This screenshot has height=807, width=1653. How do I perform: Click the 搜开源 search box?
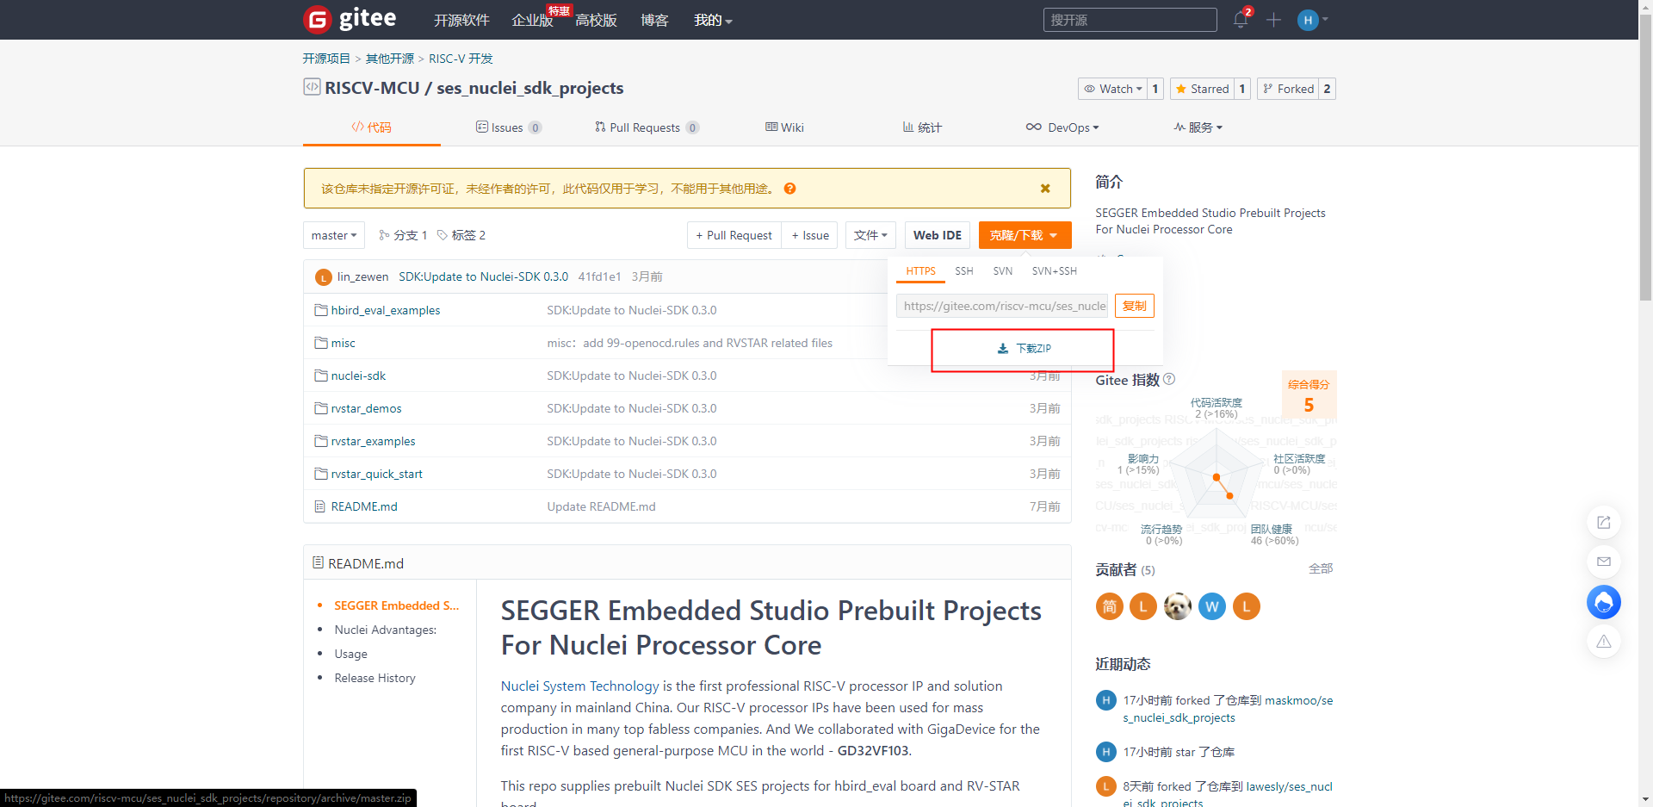pos(1130,20)
